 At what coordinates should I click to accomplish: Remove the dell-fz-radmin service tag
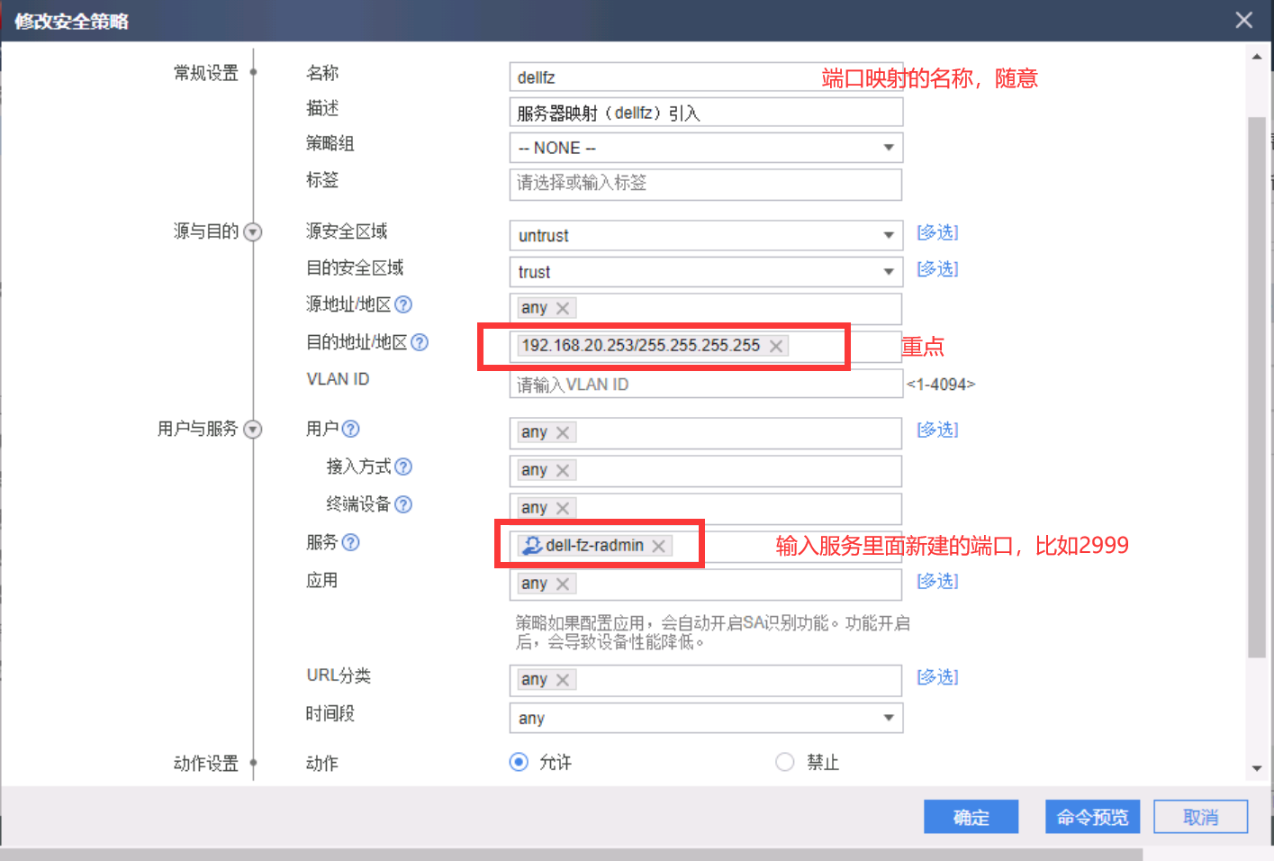659,546
